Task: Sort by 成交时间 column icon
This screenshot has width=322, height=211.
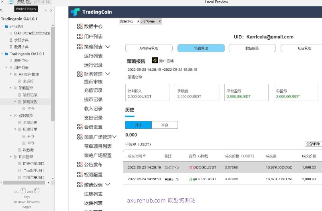Action: (144, 156)
